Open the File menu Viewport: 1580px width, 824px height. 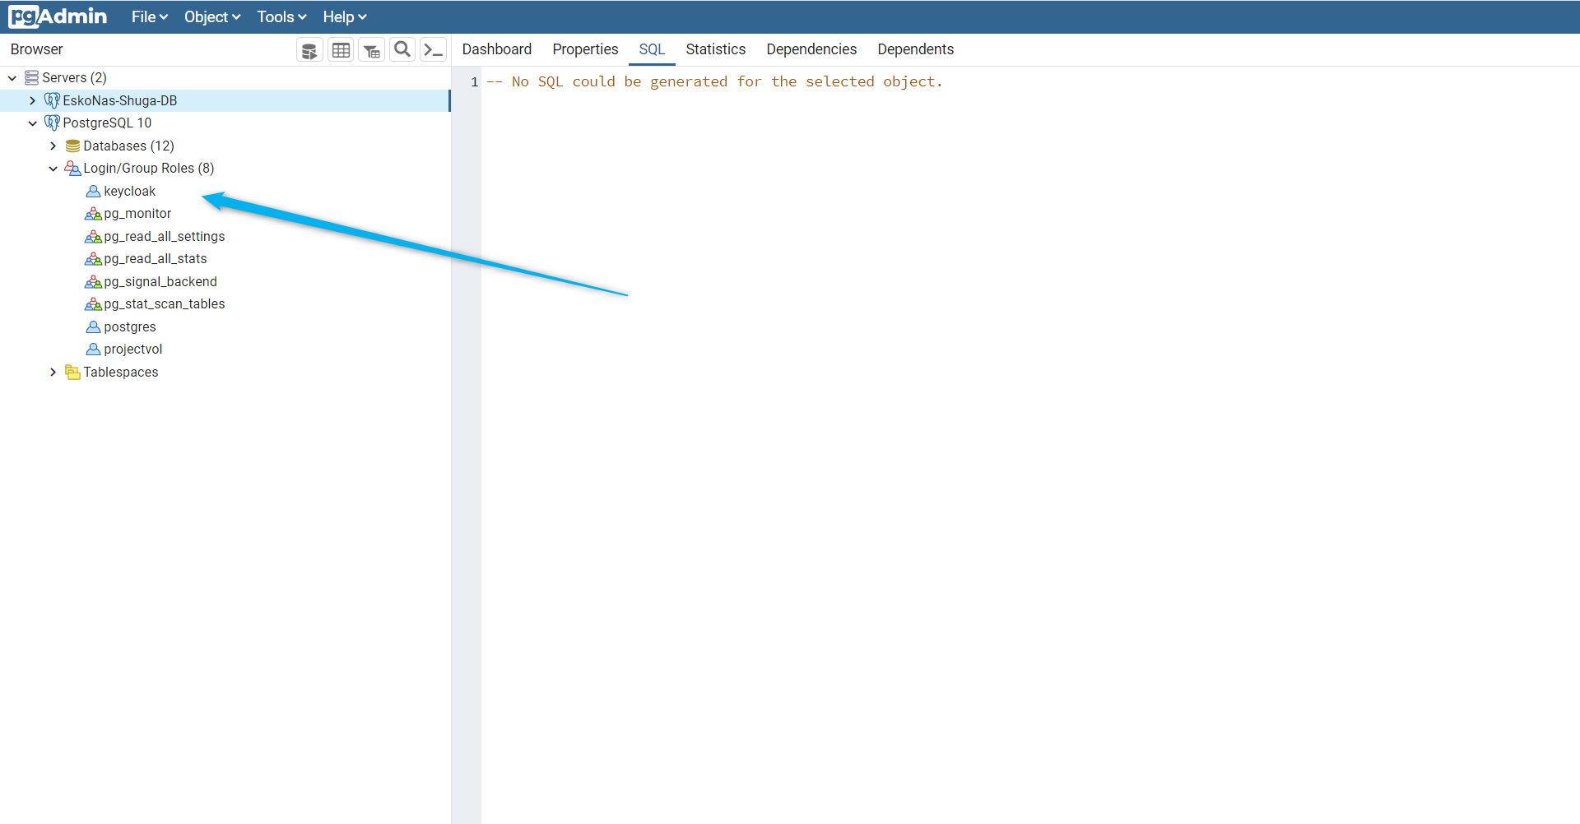(x=150, y=16)
